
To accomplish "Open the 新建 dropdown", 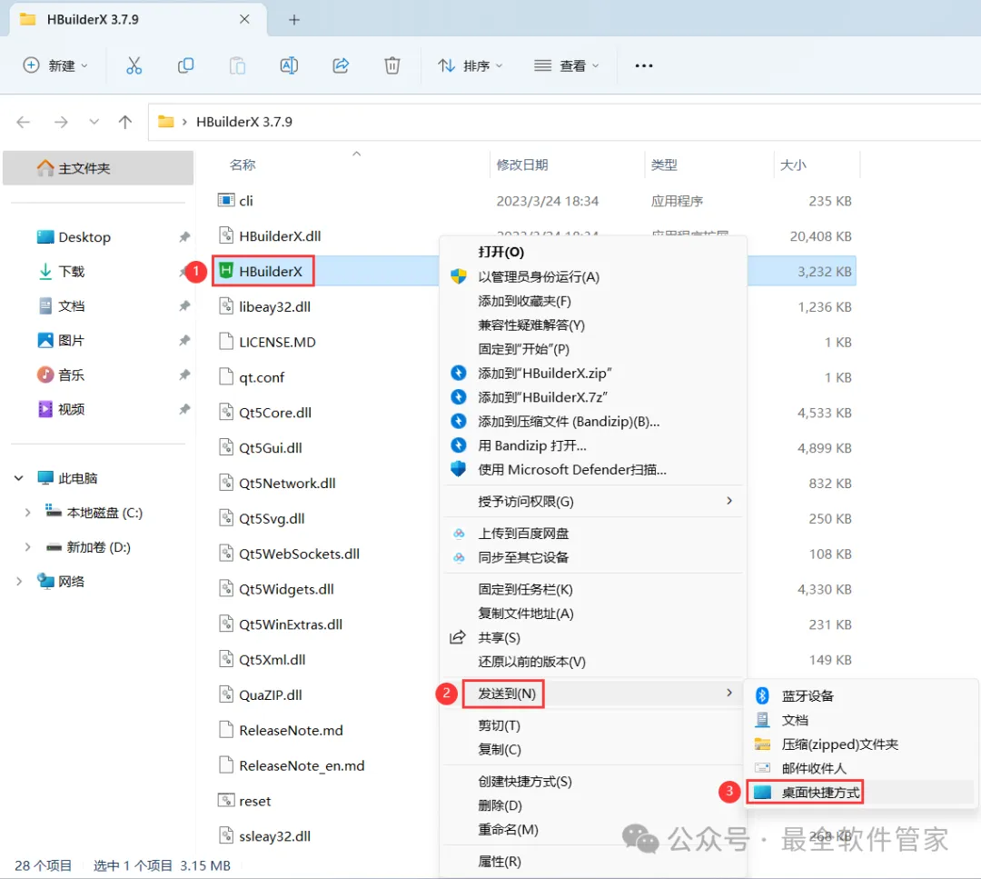I will (x=55, y=65).
